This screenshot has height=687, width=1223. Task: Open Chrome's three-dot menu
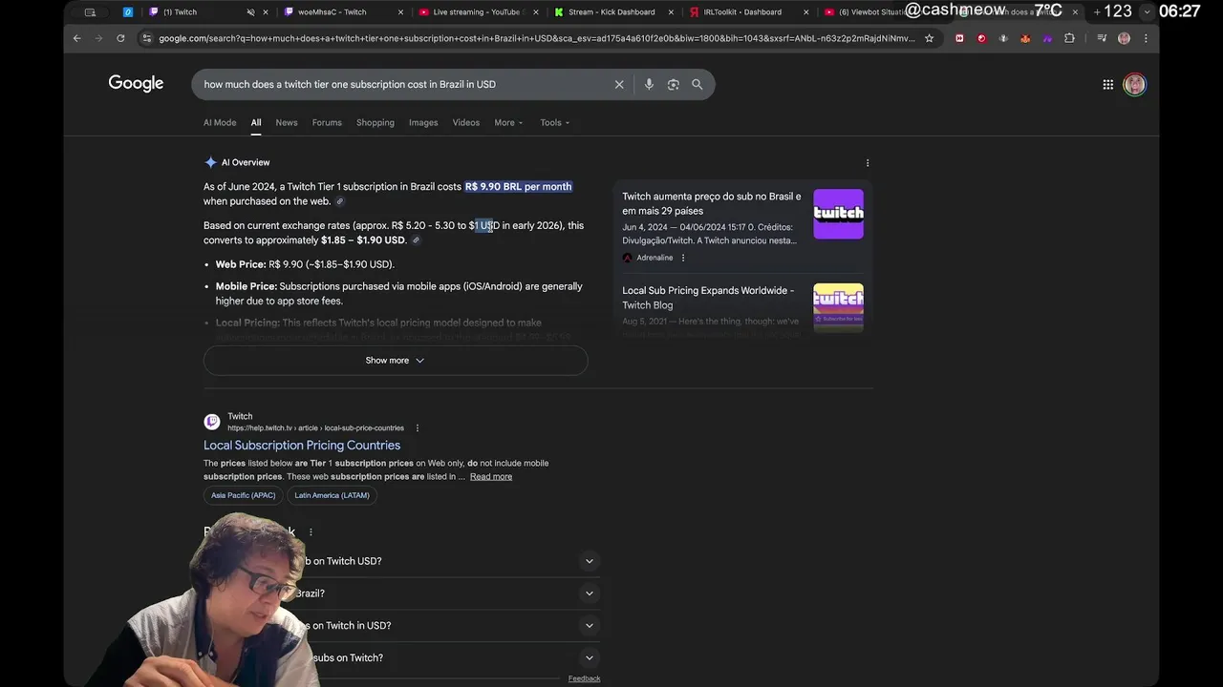pos(1146,38)
